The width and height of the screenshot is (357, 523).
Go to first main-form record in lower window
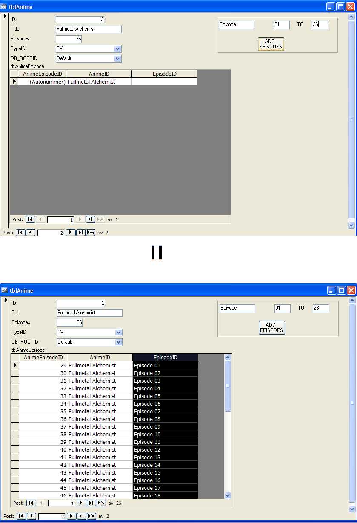21,516
